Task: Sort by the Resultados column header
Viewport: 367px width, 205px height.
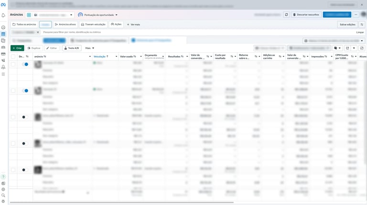Action: [x=175, y=57]
